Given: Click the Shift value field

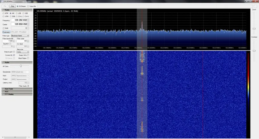Looking at the screenshot, I should 19,28.
